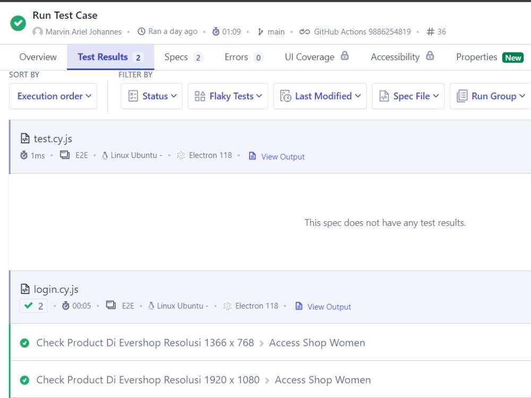Click passed check icon for 1920 x 1080 test
The image size is (531, 398).
24,380
